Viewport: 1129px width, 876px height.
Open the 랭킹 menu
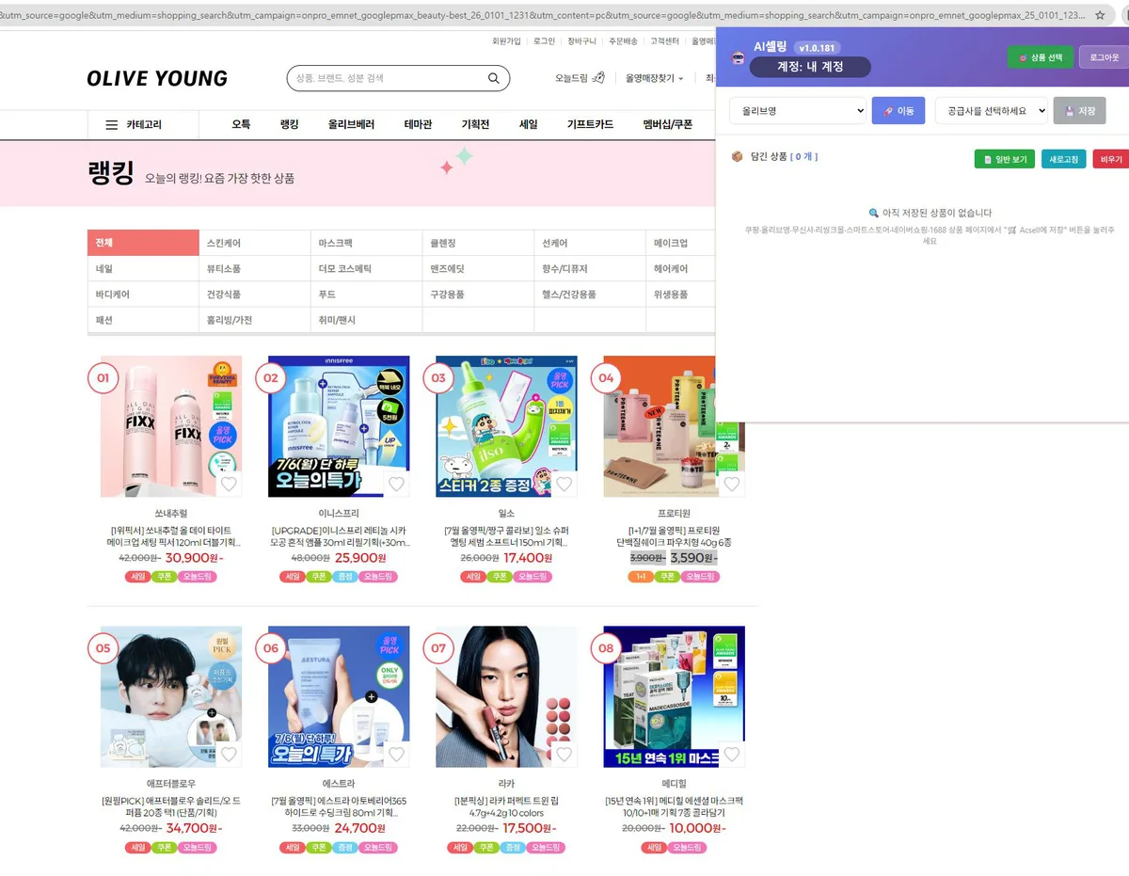coord(289,124)
